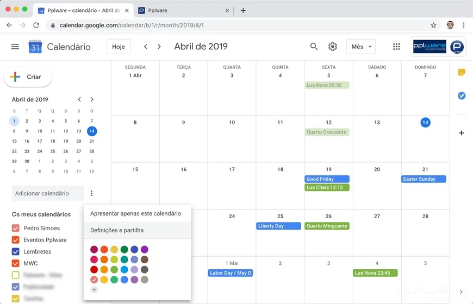Select day 14 in main calendar grid

coord(425,122)
